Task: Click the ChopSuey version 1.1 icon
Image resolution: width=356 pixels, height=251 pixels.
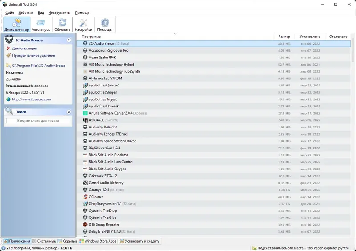Action: pos(85,204)
